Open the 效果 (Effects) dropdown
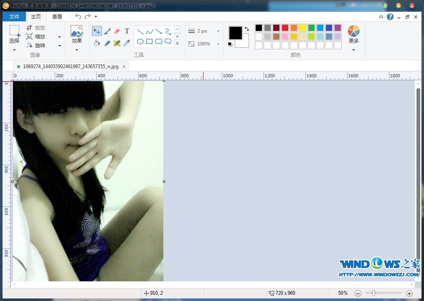 [x=76, y=50]
